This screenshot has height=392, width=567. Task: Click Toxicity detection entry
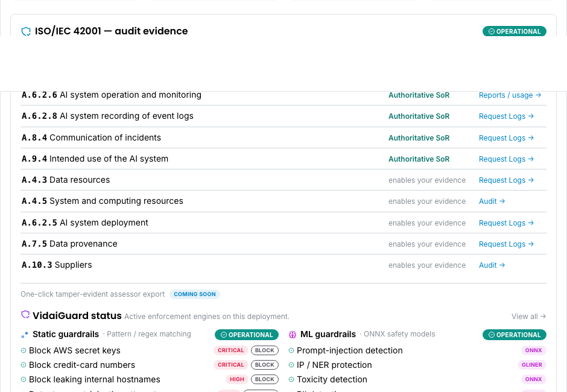tap(332, 379)
